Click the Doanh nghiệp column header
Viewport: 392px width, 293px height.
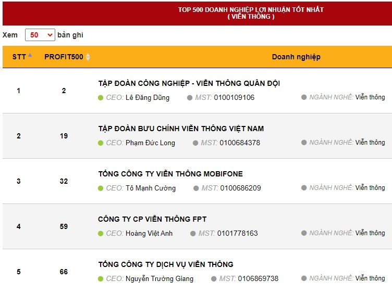pos(296,57)
